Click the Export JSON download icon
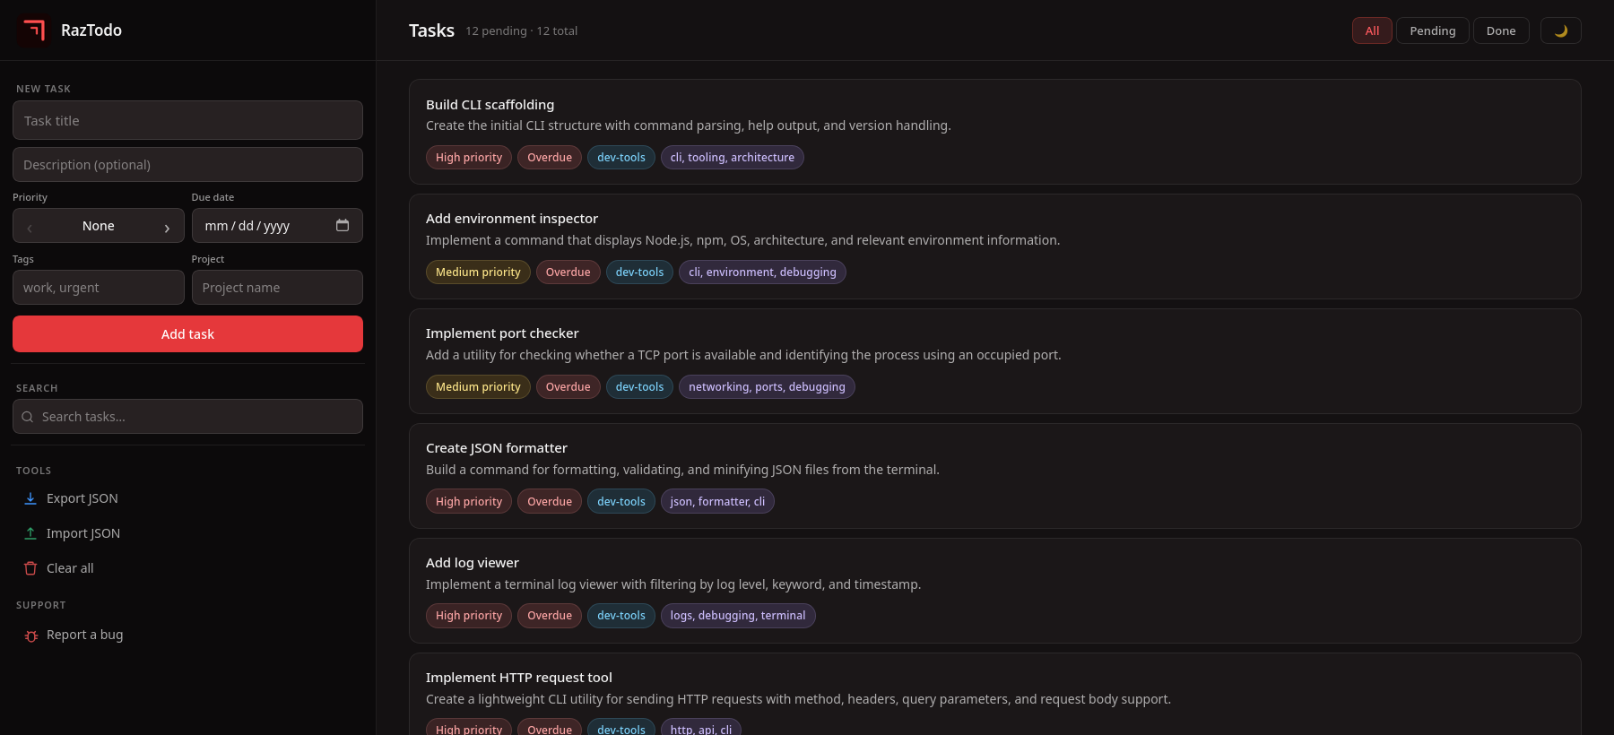The height and width of the screenshot is (735, 1614). (30, 498)
